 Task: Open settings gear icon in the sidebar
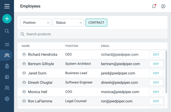[7, 99]
